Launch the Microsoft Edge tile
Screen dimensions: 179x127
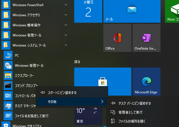147,82
